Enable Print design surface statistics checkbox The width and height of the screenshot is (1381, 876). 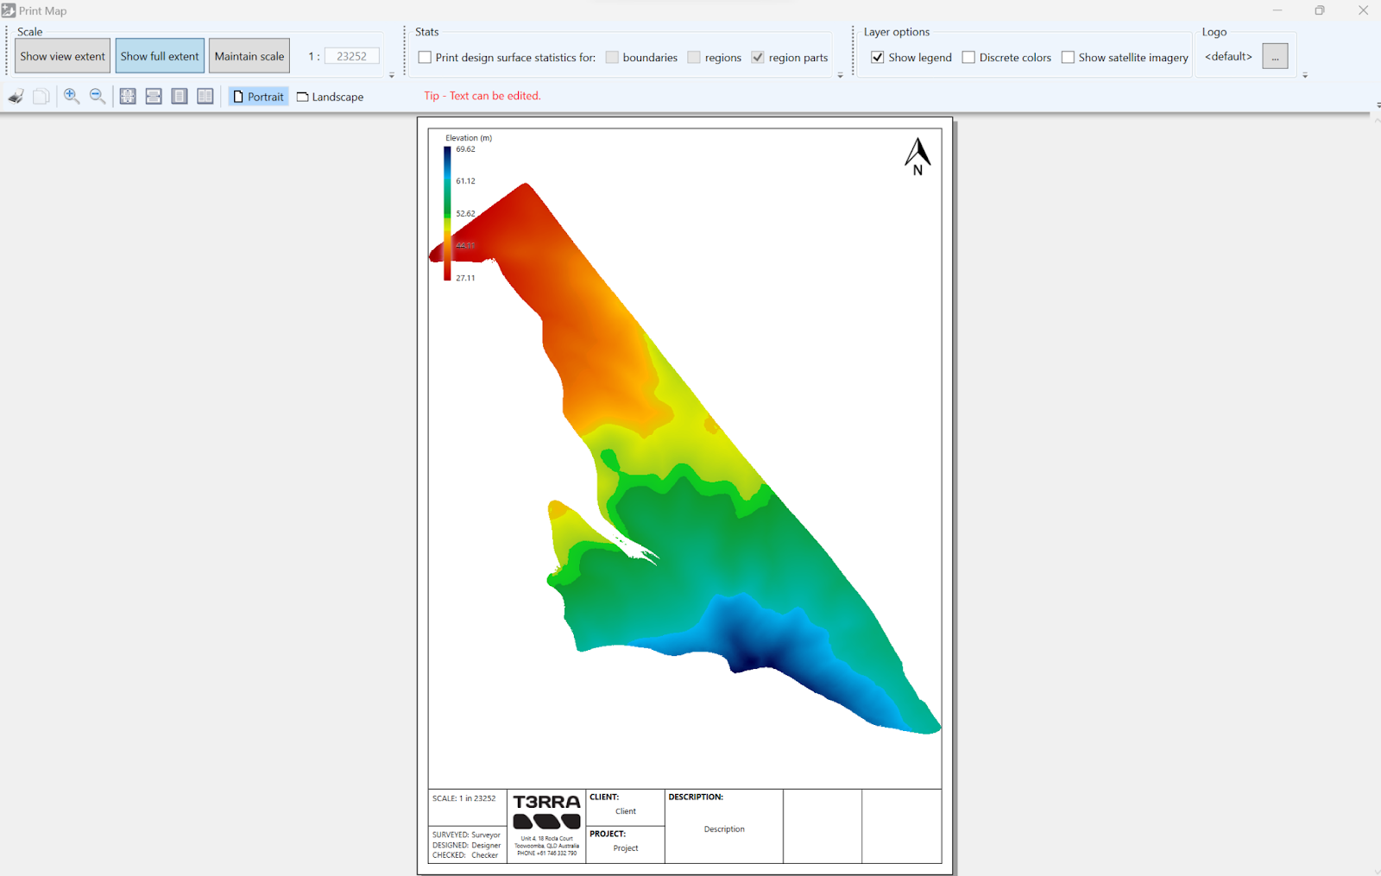425,58
